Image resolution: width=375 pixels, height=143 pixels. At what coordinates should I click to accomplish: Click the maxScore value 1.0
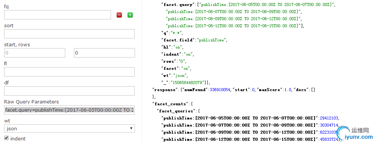(x=288, y=90)
